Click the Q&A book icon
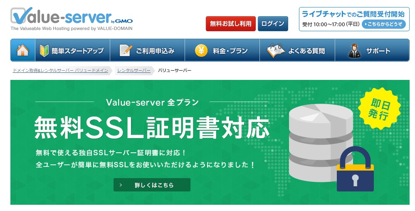This screenshot has height=211, width=415. click(275, 50)
